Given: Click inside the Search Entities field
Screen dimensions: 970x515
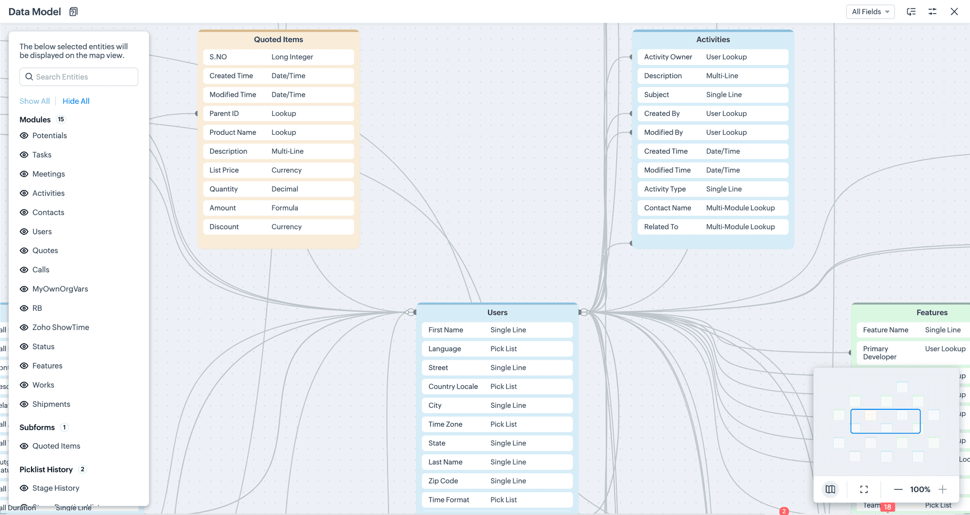Looking at the screenshot, I should pos(82,77).
